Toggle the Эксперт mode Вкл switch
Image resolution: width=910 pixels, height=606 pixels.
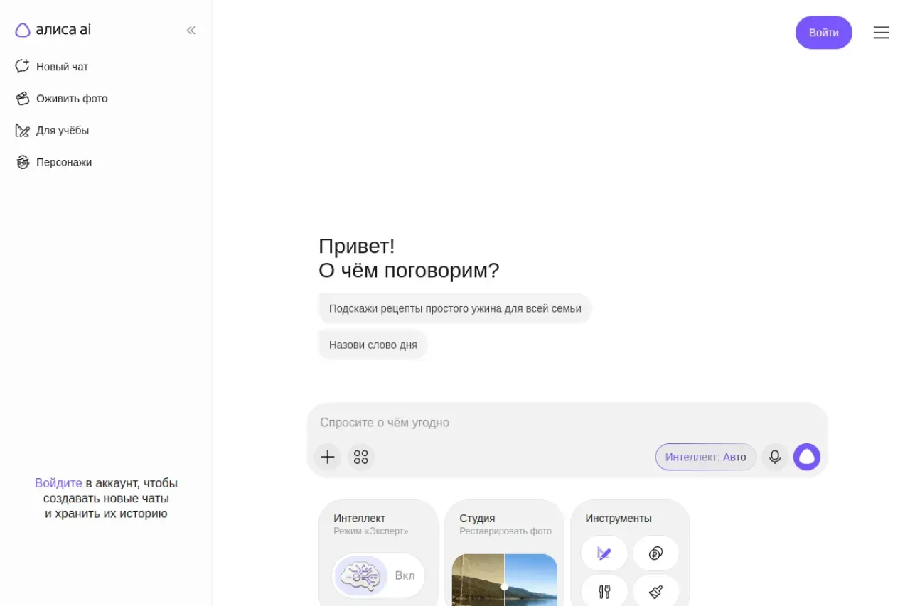pos(379,575)
